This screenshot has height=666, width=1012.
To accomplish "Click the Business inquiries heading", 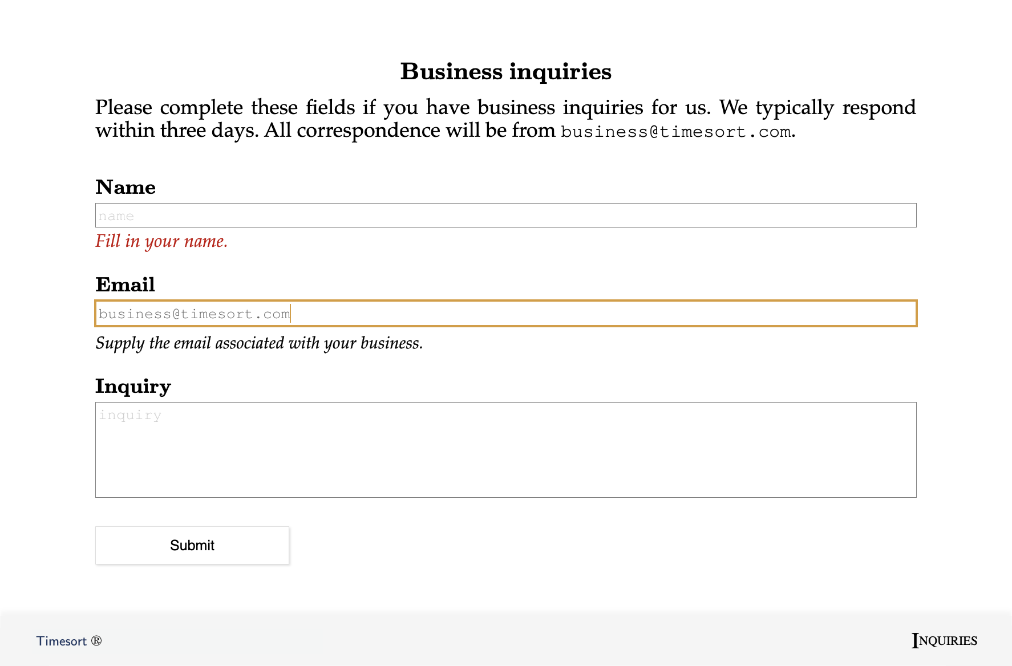I will click(506, 72).
